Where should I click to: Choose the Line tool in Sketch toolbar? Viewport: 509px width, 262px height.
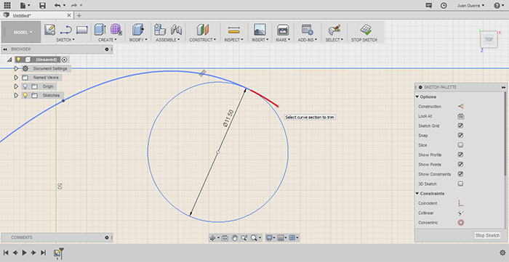coord(66,30)
